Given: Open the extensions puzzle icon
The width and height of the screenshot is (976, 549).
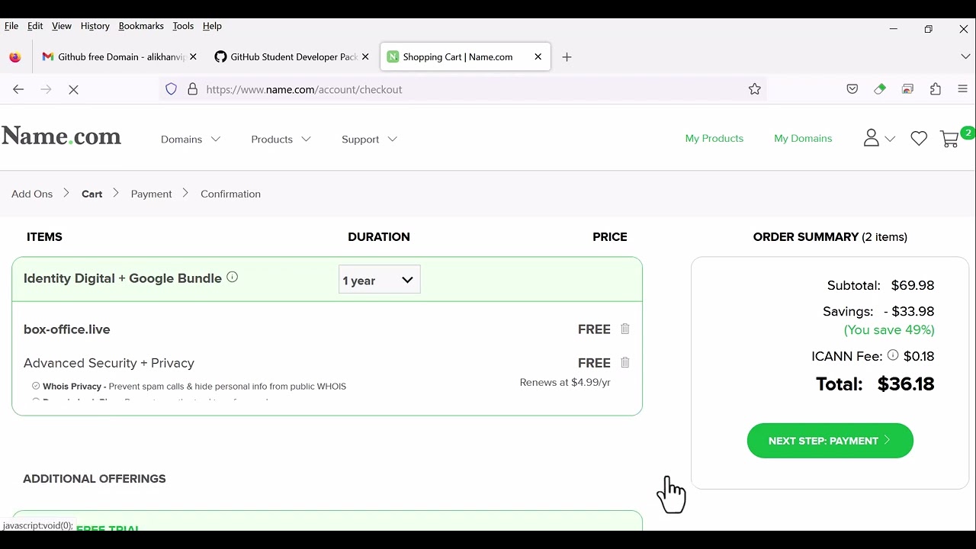Looking at the screenshot, I should (936, 89).
